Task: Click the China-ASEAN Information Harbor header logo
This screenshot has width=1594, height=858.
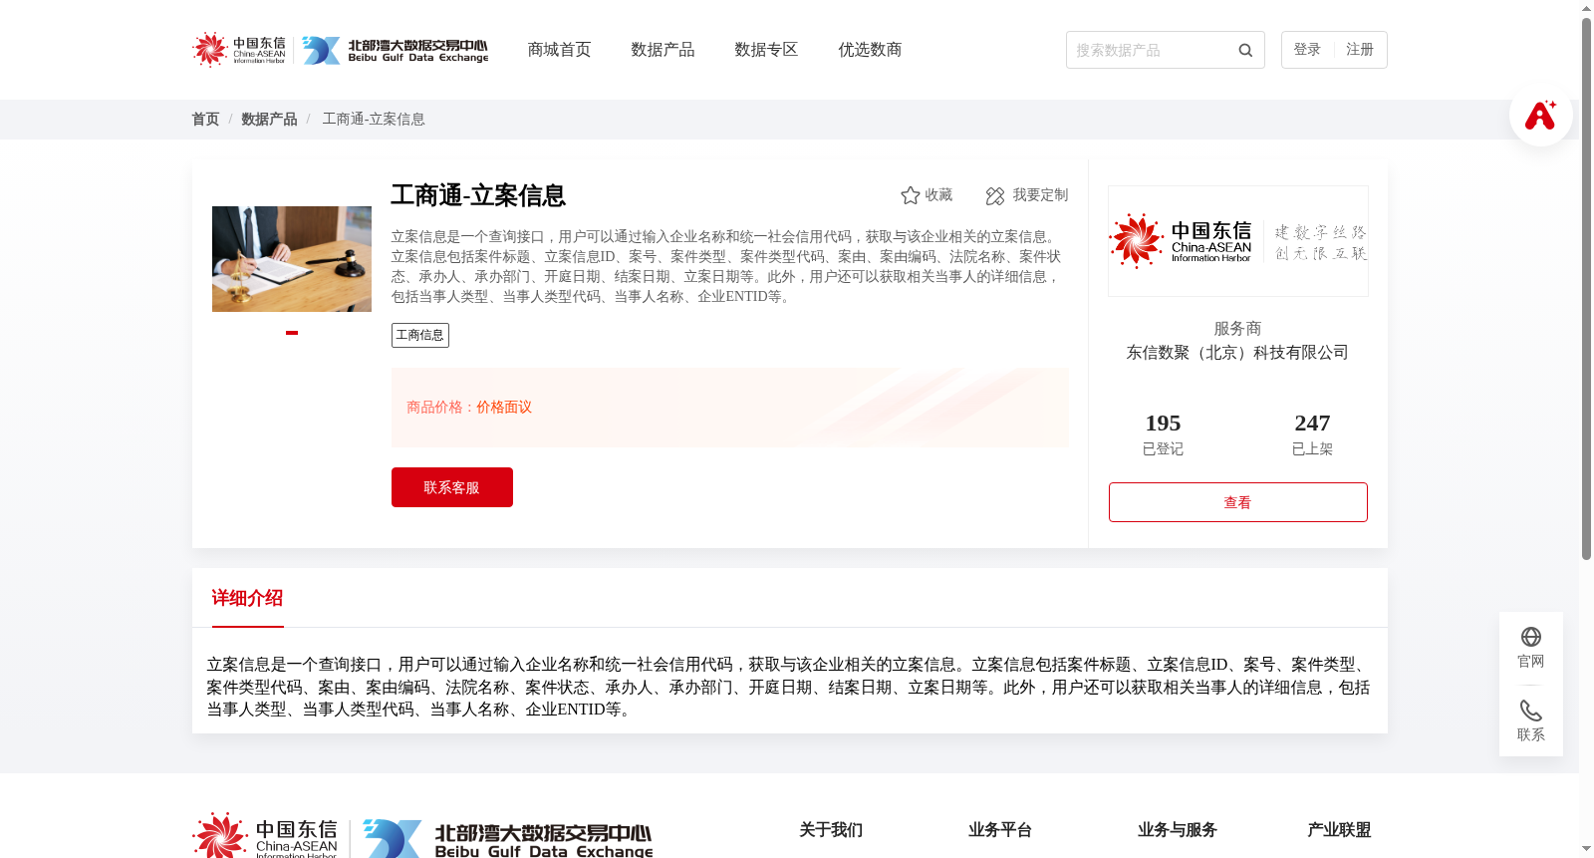Action: 239,50
